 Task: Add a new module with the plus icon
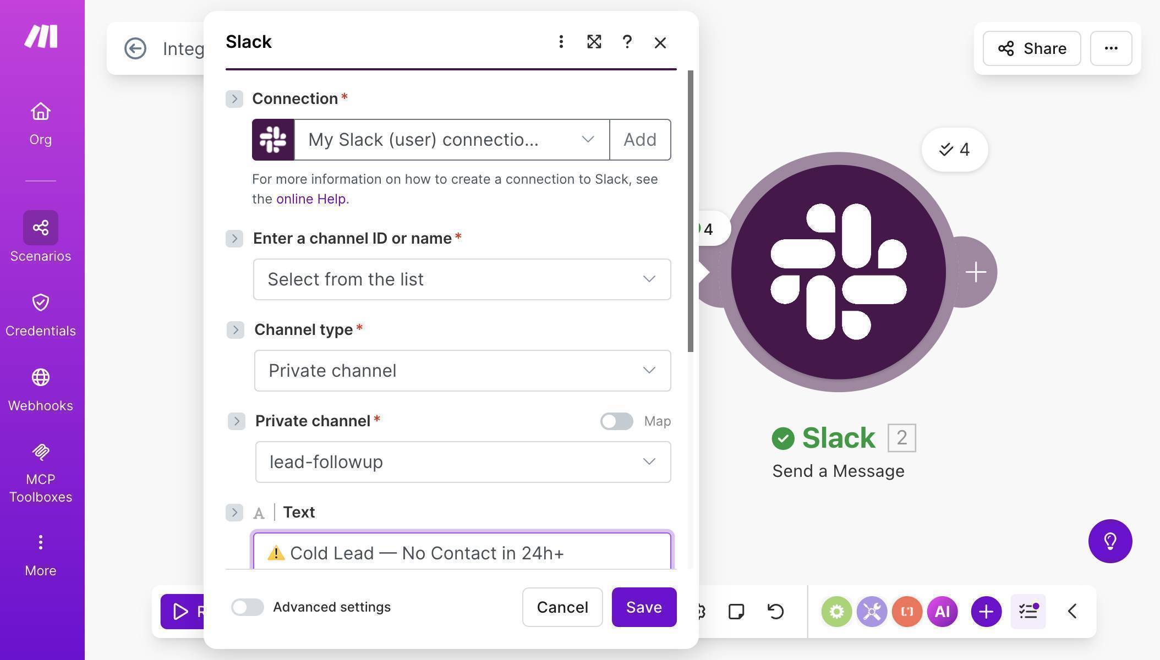[986, 611]
